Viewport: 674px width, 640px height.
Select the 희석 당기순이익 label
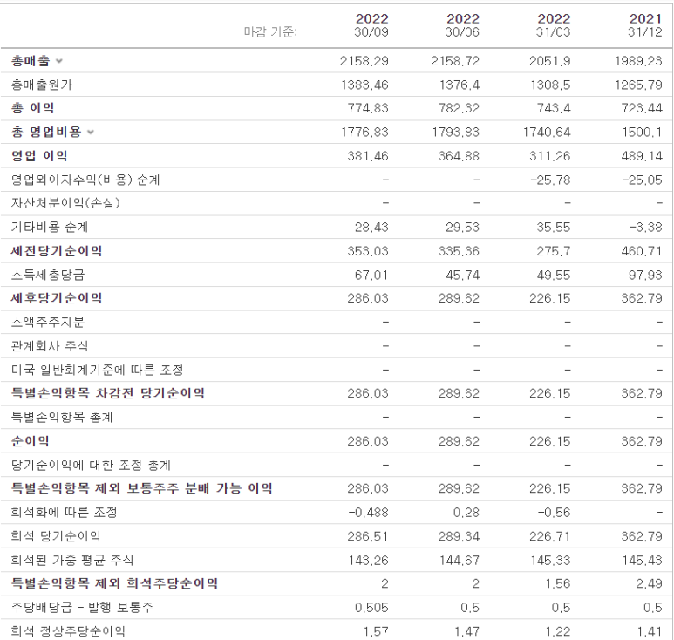point(56,536)
